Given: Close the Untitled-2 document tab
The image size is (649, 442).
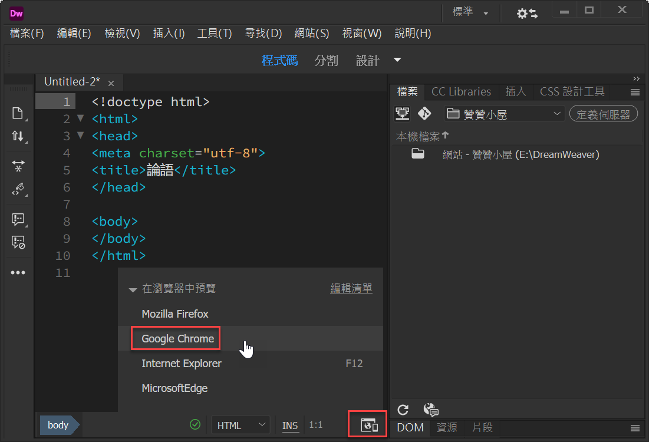Looking at the screenshot, I should (x=111, y=83).
